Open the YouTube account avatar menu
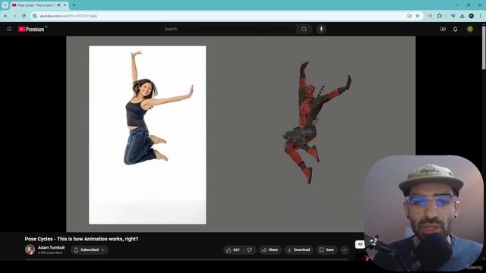 (470, 29)
